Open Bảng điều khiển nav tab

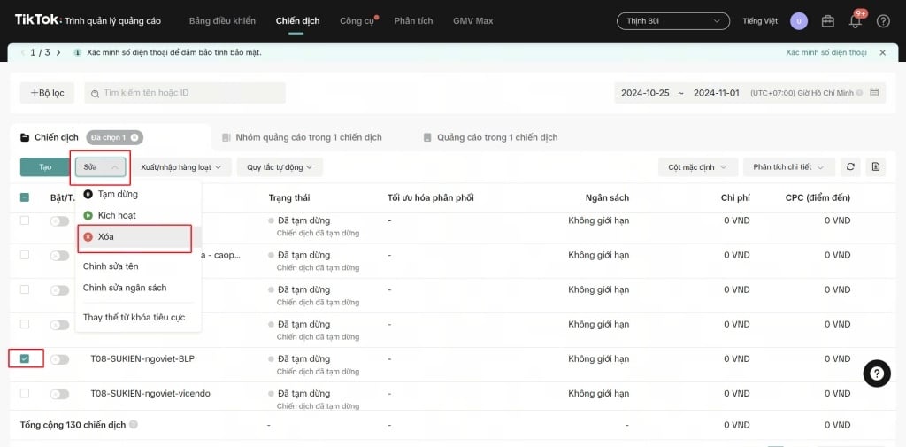pyautogui.click(x=222, y=21)
